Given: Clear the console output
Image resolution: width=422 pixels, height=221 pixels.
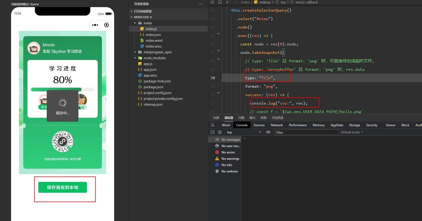Looking at the screenshot, I should [x=220, y=132].
